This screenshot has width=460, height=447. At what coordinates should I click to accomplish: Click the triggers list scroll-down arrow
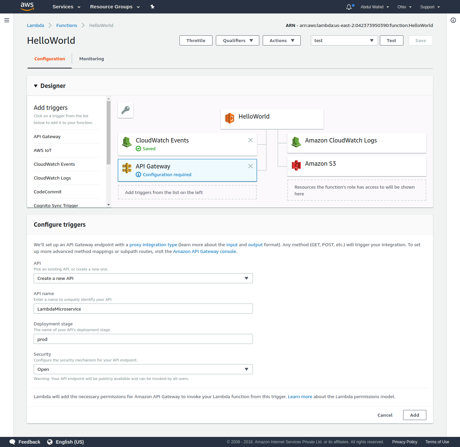coord(108,205)
